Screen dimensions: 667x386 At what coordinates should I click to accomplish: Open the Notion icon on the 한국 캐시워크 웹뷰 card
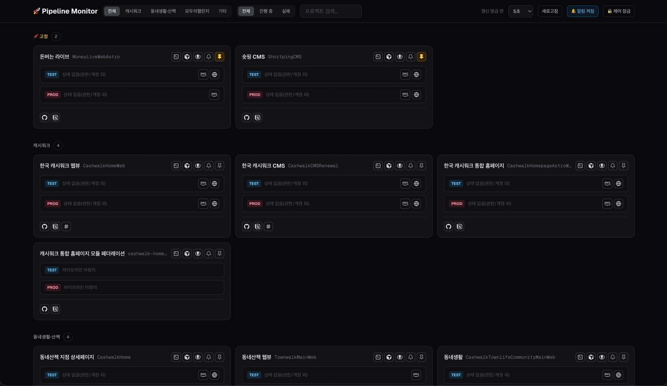56,227
